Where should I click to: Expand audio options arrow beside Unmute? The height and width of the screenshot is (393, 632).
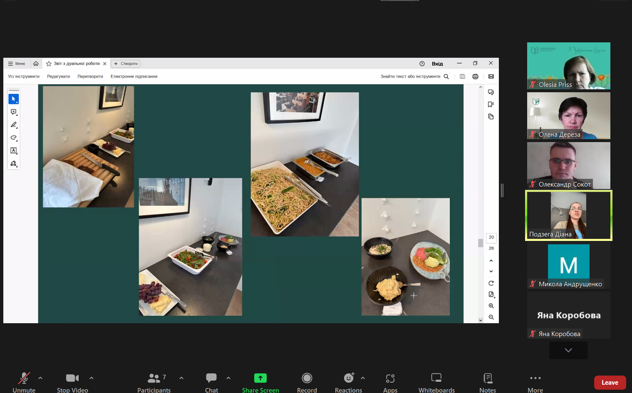(x=40, y=378)
